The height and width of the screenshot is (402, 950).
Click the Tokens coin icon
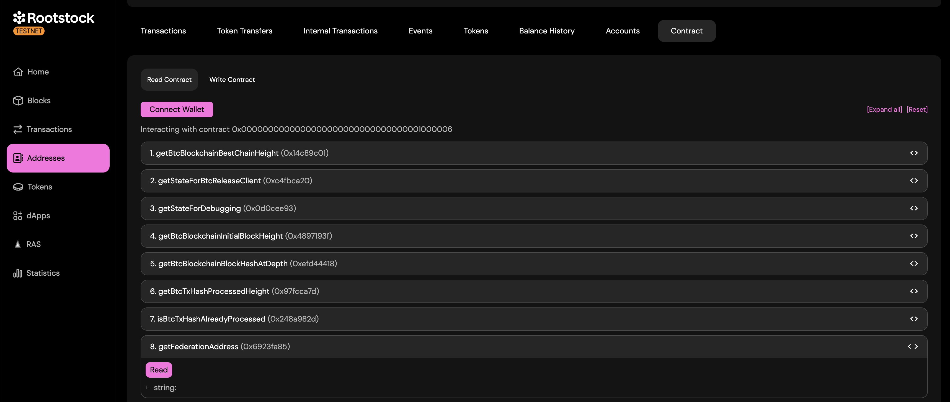18,187
